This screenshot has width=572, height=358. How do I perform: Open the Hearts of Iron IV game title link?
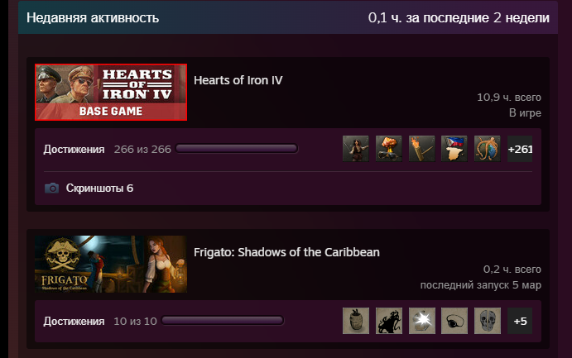click(x=238, y=80)
